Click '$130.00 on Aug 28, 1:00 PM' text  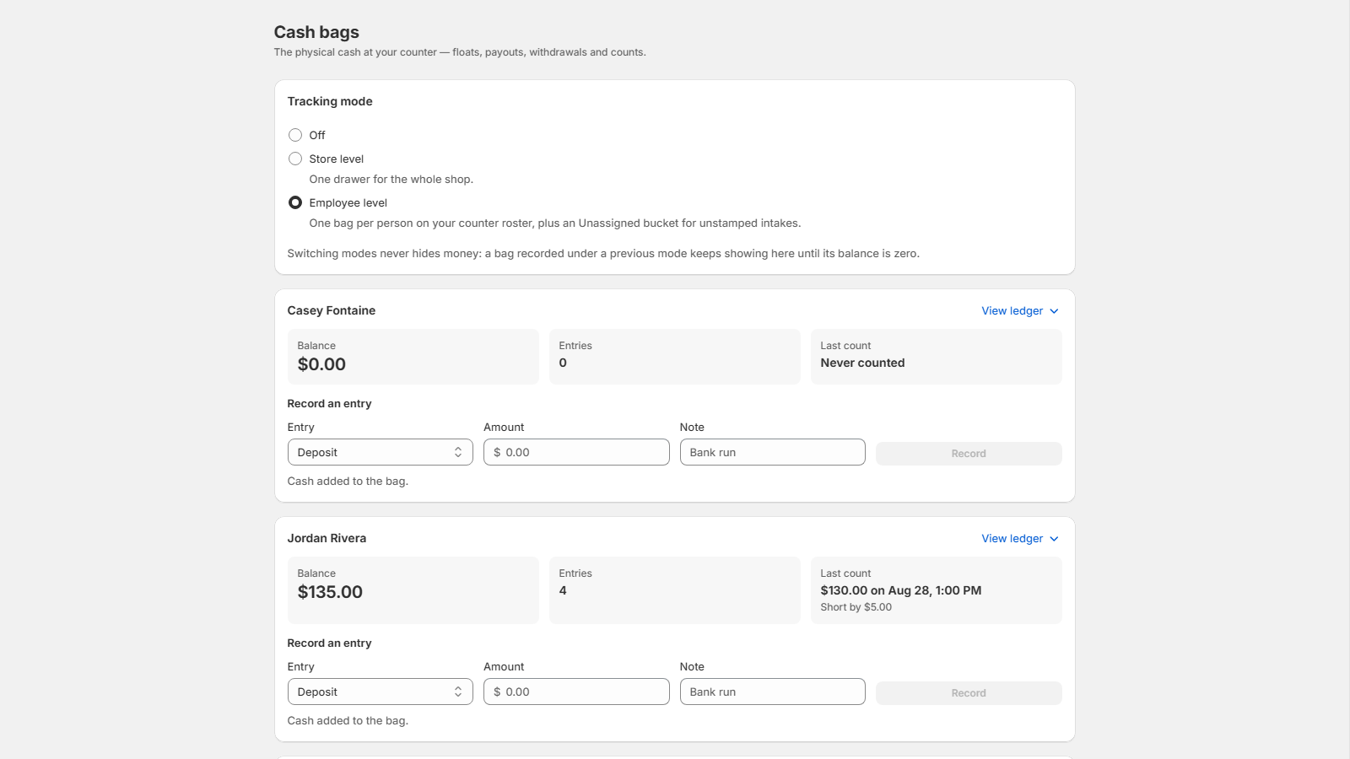[x=901, y=590]
